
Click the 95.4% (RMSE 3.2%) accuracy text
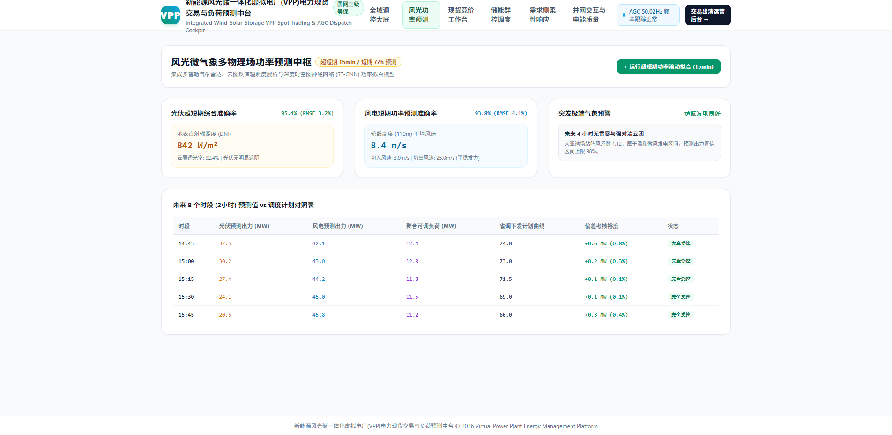(x=307, y=113)
